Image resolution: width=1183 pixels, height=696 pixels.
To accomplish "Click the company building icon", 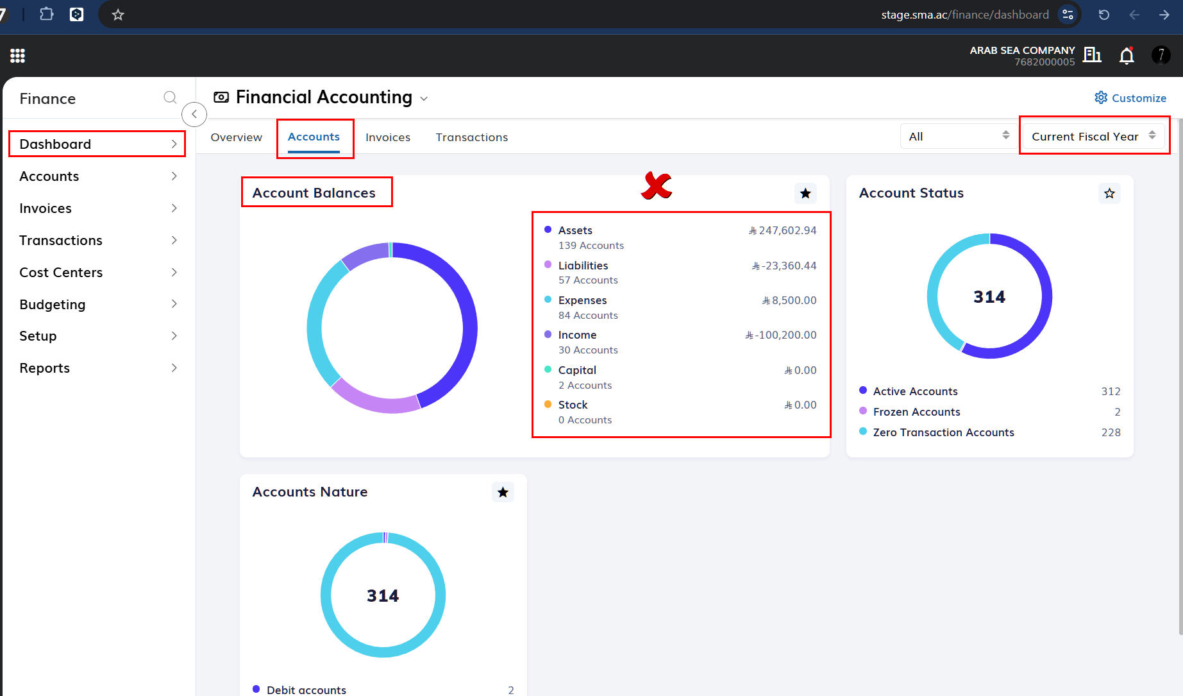I will tap(1092, 55).
